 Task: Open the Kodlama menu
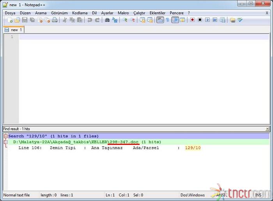pyautogui.click(x=80, y=13)
